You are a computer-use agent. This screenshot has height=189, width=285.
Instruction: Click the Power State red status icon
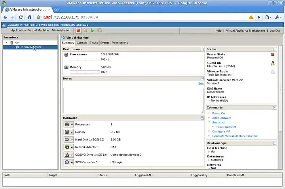click(273, 55)
